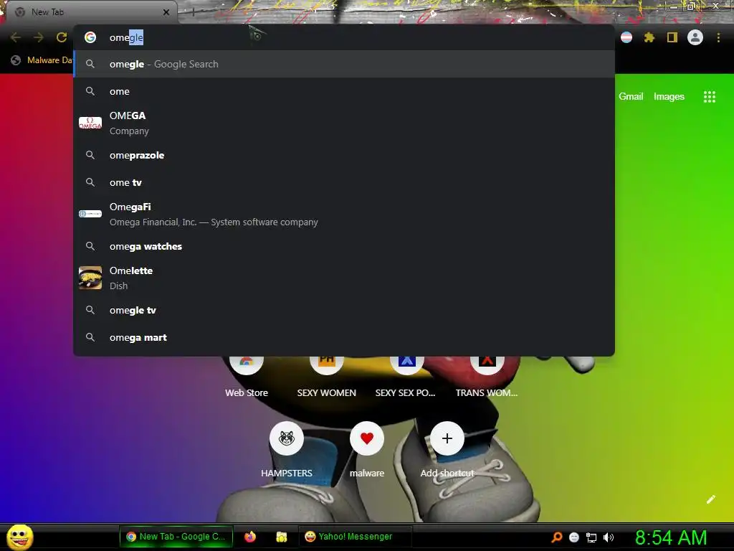Open the Google apps grid
The image size is (734, 551).
(710, 97)
